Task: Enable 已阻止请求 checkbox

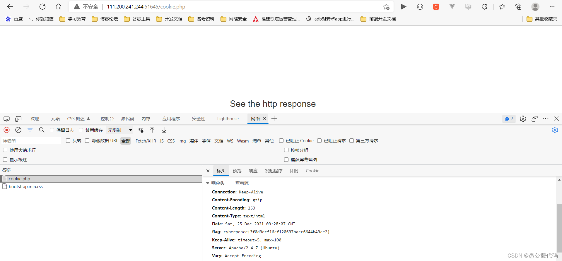Action: [x=319, y=141]
